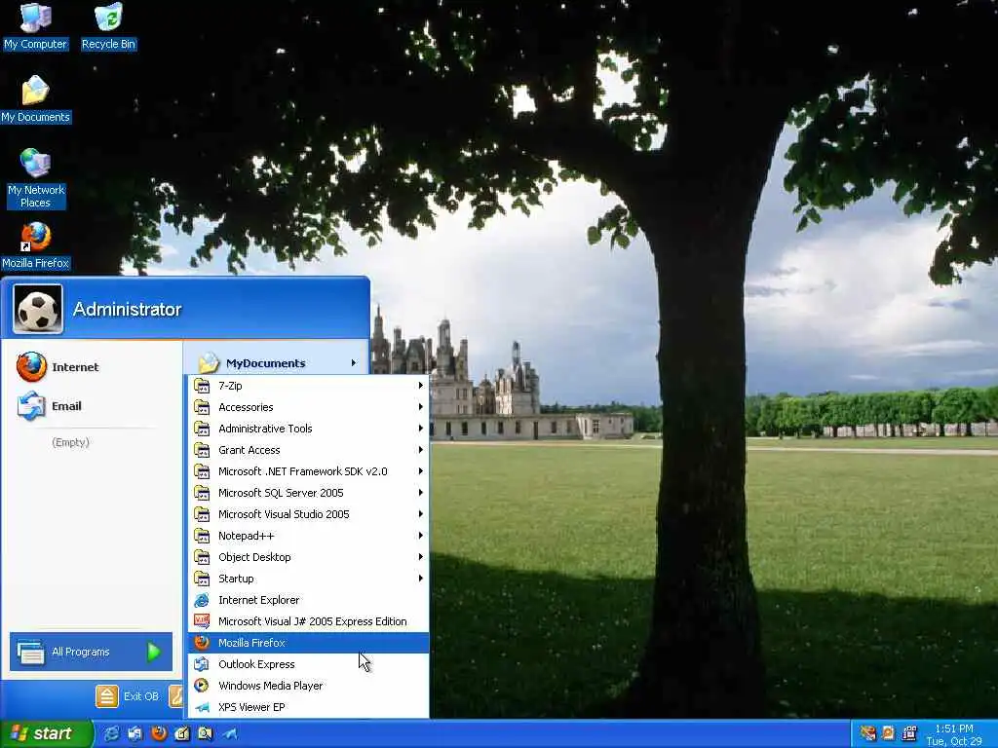This screenshot has width=998, height=748.
Task: Select Mozilla Firefox in programs list
Action: 309,643
